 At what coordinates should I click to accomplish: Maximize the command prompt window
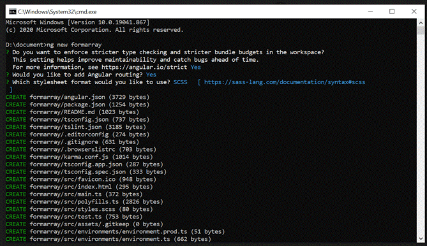click(x=392, y=11)
